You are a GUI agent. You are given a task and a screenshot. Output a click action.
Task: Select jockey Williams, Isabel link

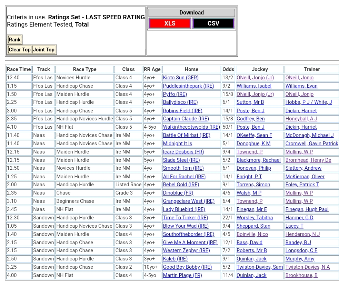click(x=254, y=86)
